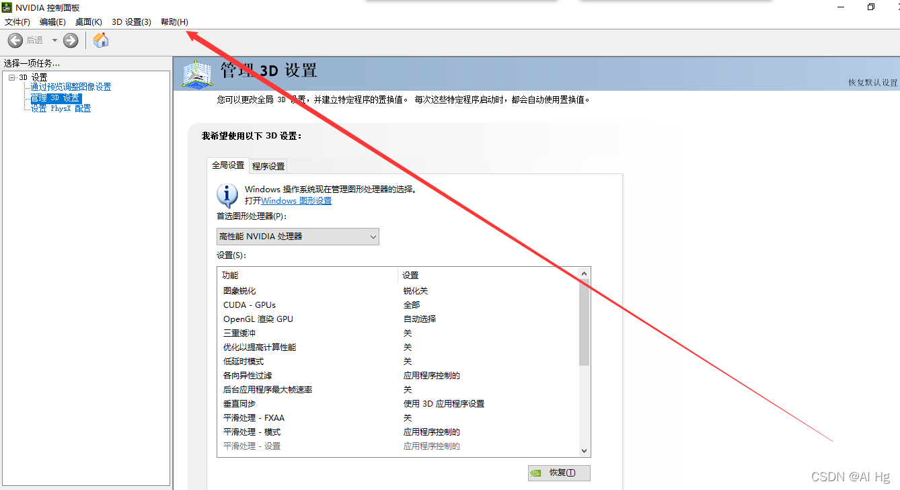Open the 桌面(K) menu
Viewport: 900px width, 490px height.
(89, 22)
